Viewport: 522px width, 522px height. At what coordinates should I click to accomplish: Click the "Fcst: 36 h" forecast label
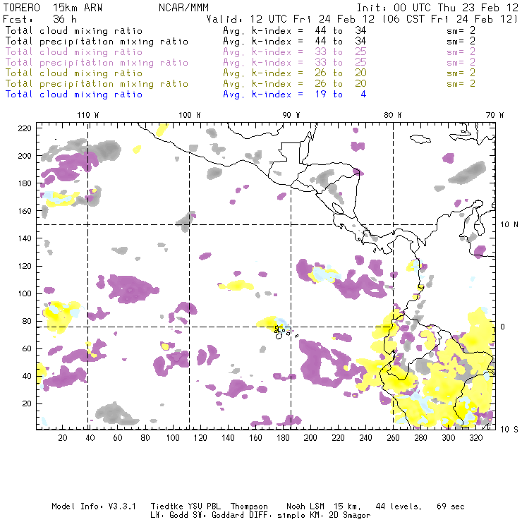click(x=40, y=19)
